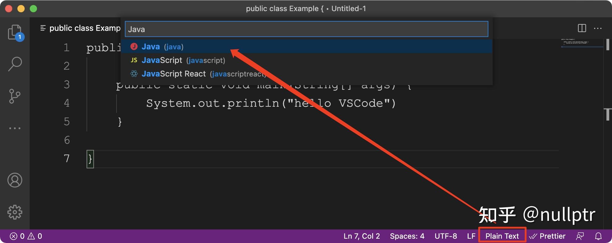The height and width of the screenshot is (243, 612).
Task: Open the Source Control icon
Action: point(15,96)
